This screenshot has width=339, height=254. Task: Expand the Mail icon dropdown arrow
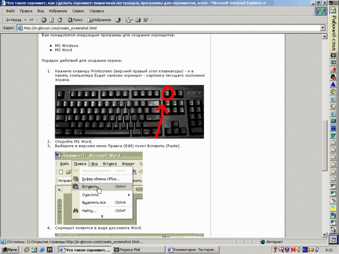pyautogui.click(x=132, y=20)
